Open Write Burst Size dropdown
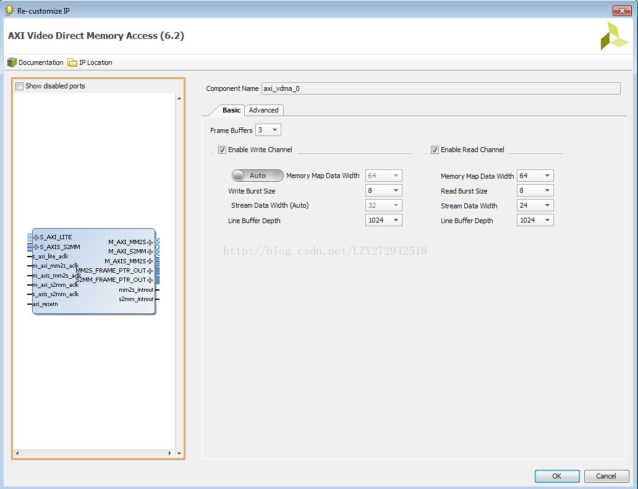 pos(384,190)
